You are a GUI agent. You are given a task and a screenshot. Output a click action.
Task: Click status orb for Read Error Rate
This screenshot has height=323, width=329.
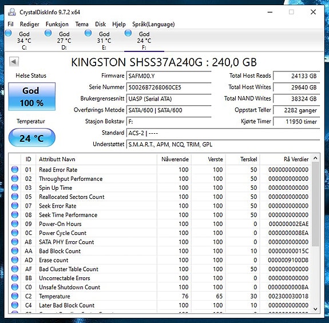(15, 169)
